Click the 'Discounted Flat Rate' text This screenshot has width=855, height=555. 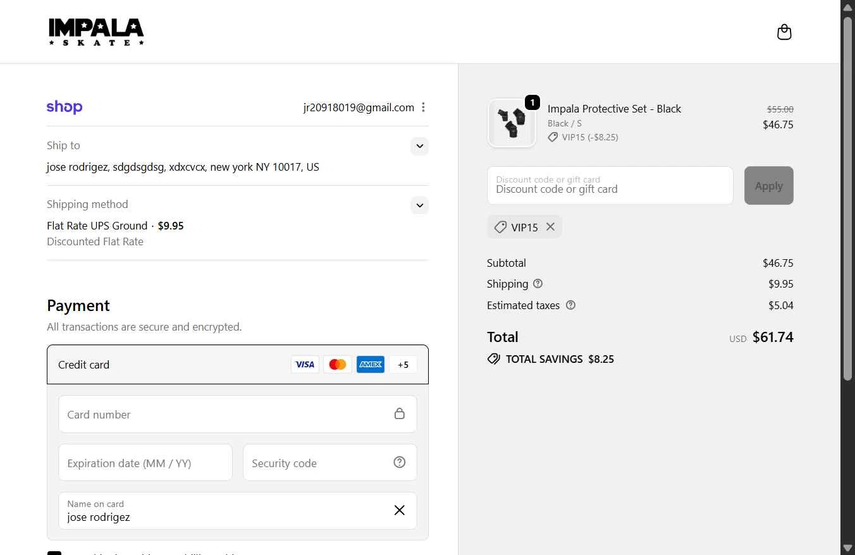[x=95, y=241]
